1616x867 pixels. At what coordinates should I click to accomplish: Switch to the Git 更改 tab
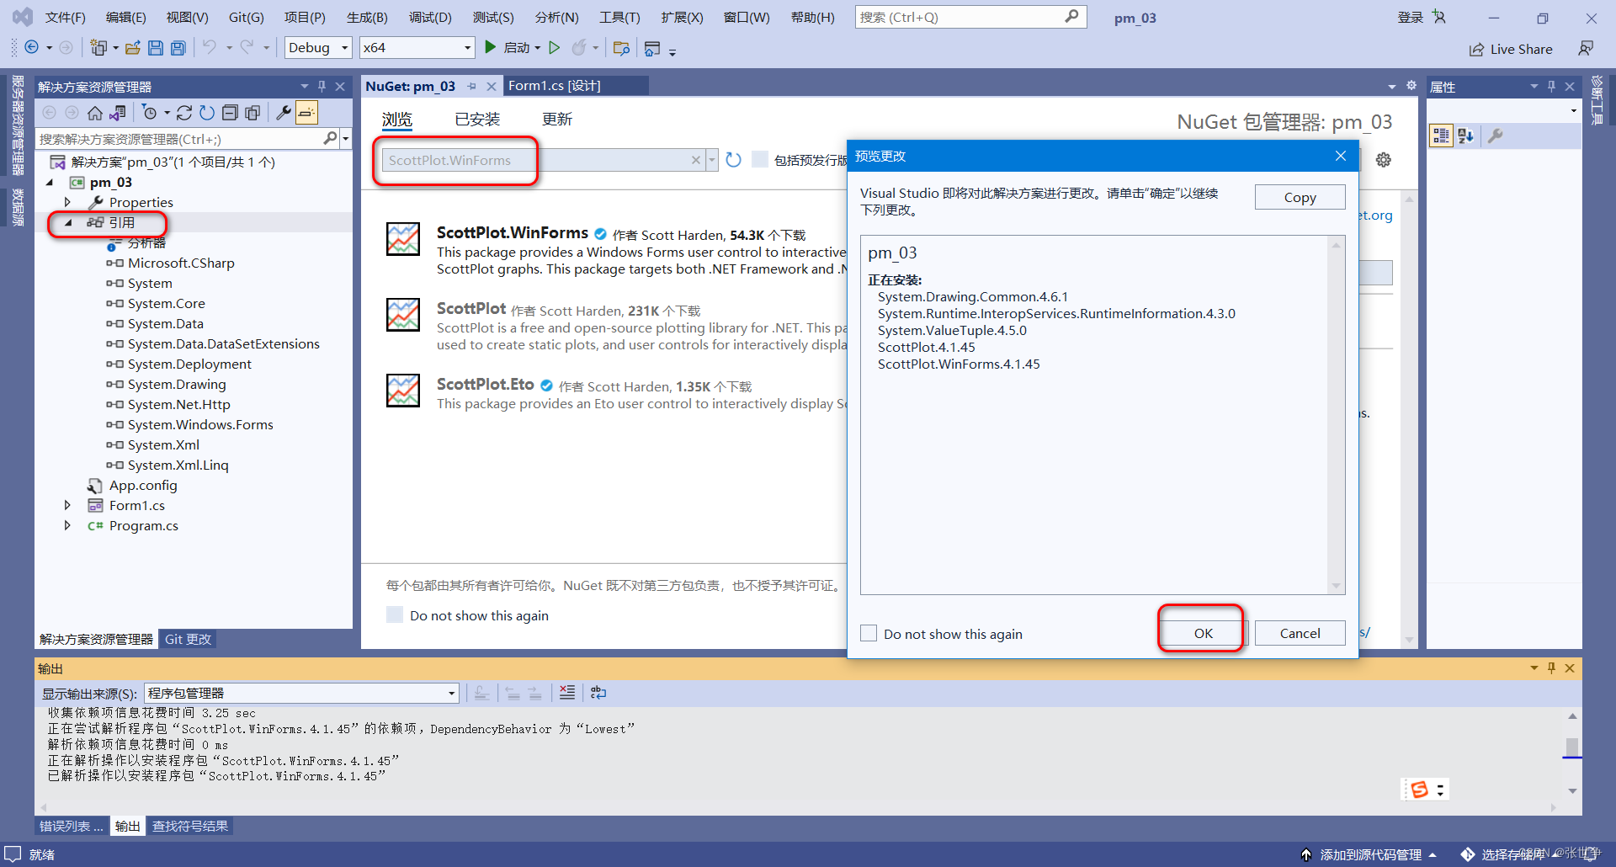188,639
